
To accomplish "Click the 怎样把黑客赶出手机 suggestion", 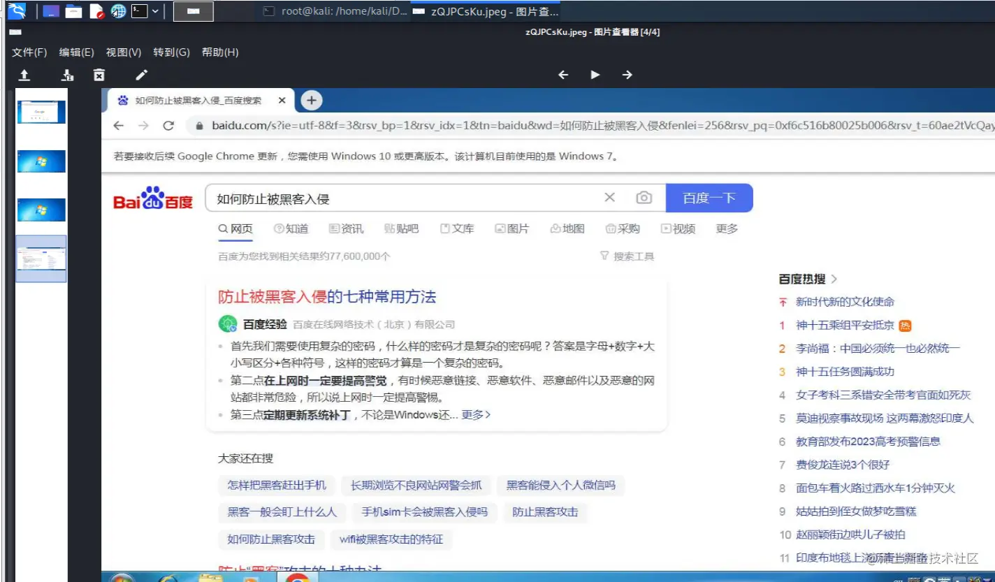I will 277,485.
